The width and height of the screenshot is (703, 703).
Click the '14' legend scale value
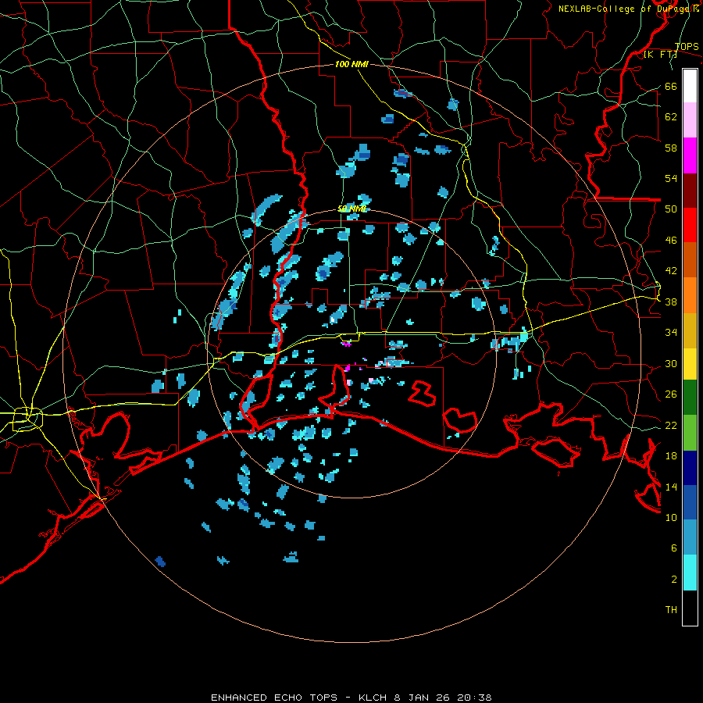671,487
